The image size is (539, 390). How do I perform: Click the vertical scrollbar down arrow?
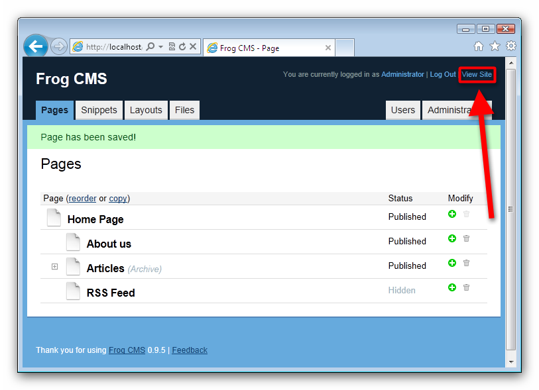(x=510, y=362)
